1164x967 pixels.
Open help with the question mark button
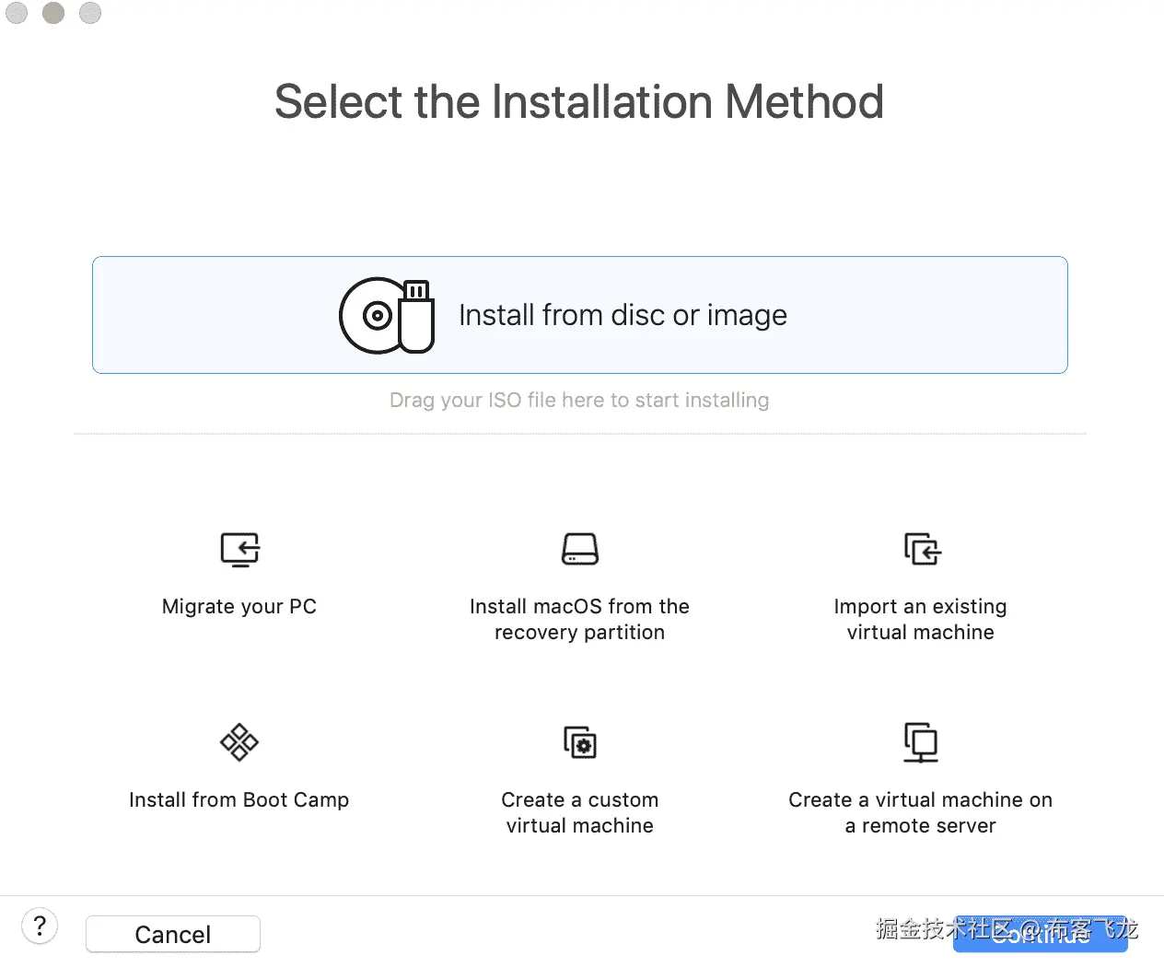pos(40,926)
